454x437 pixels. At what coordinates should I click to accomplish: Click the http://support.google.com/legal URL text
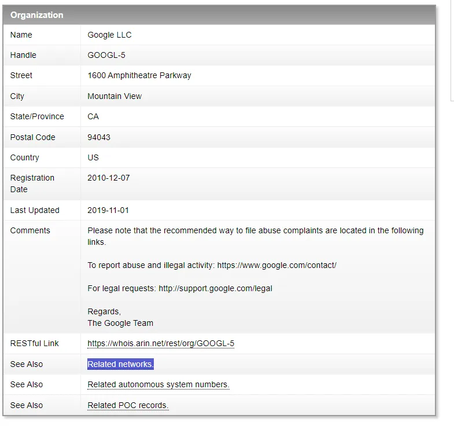tap(215, 289)
